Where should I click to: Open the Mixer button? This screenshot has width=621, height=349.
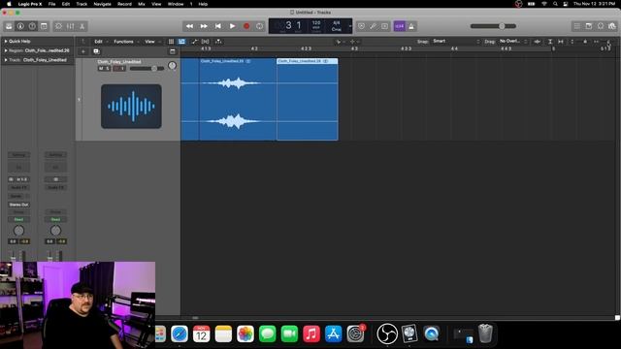coord(71,26)
